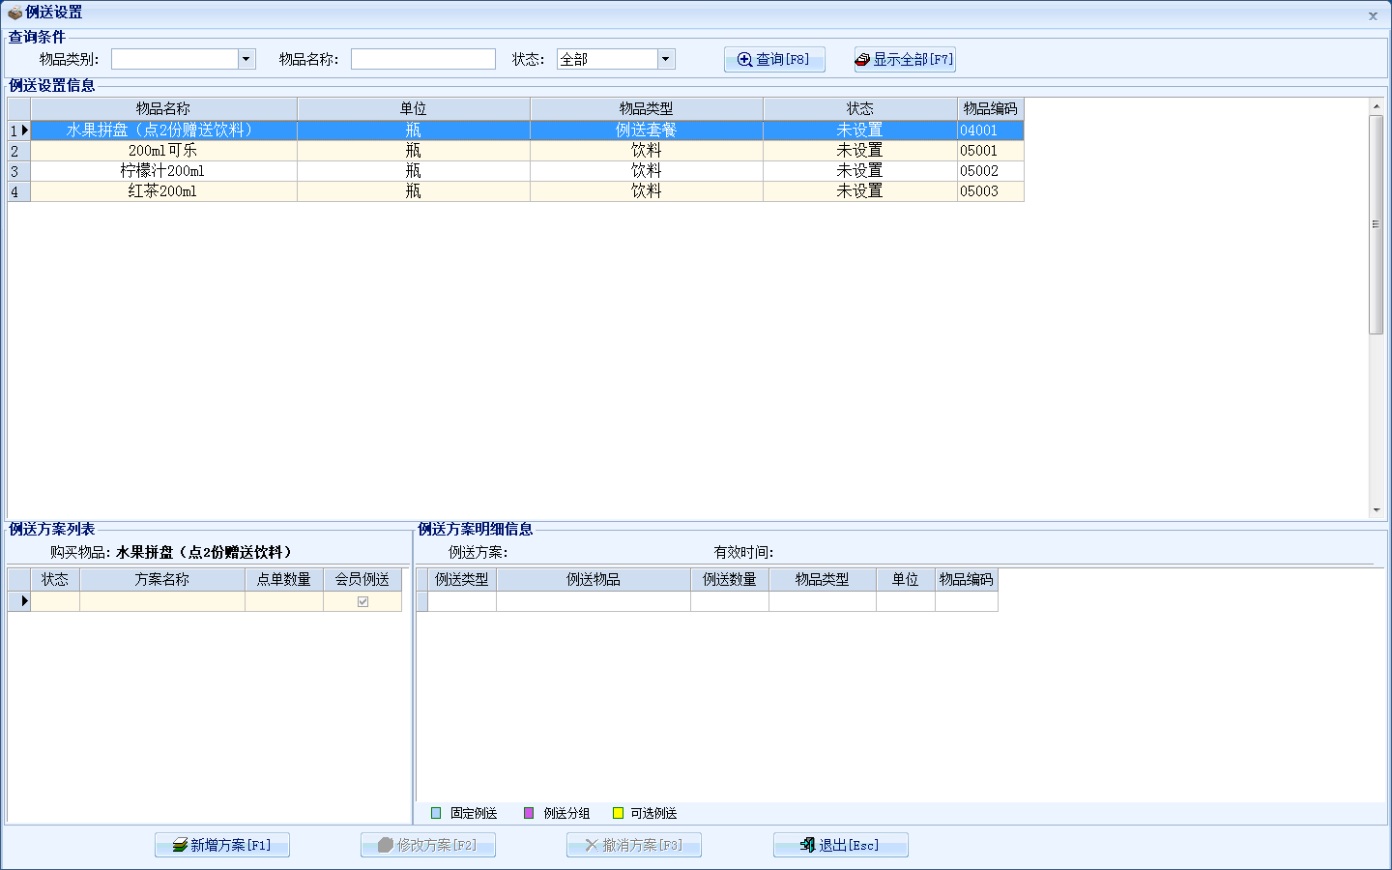Click code cell 04001
This screenshot has height=870, width=1392.
point(991,130)
